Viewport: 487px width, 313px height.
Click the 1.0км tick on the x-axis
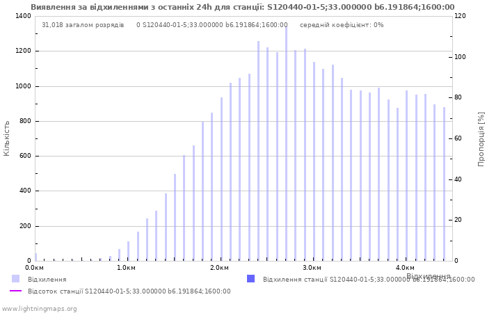tap(126, 268)
